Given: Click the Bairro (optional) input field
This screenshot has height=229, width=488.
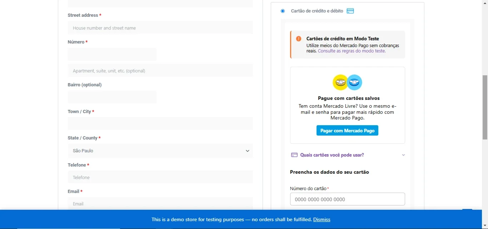Looking at the screenshot, I should point(112,97).
